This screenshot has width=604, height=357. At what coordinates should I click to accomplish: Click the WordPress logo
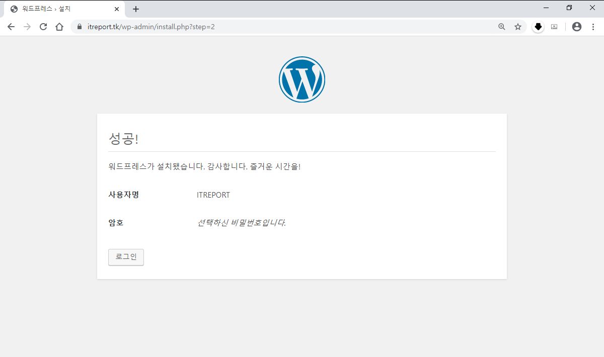pyautogui.click(x=302, y=79)
